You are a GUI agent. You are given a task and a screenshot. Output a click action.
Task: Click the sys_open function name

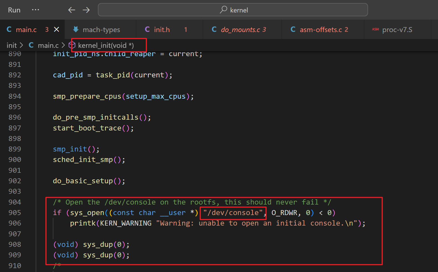[x=87, y=213]
